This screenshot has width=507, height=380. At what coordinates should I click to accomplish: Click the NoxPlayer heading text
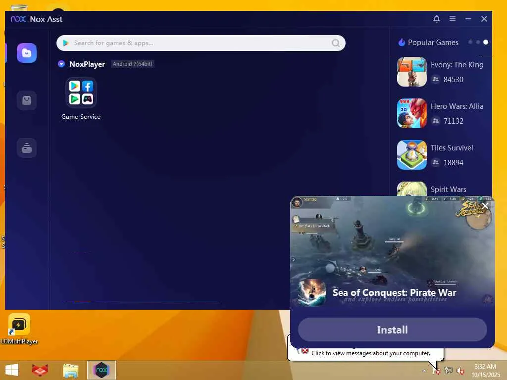click(87, 64)
